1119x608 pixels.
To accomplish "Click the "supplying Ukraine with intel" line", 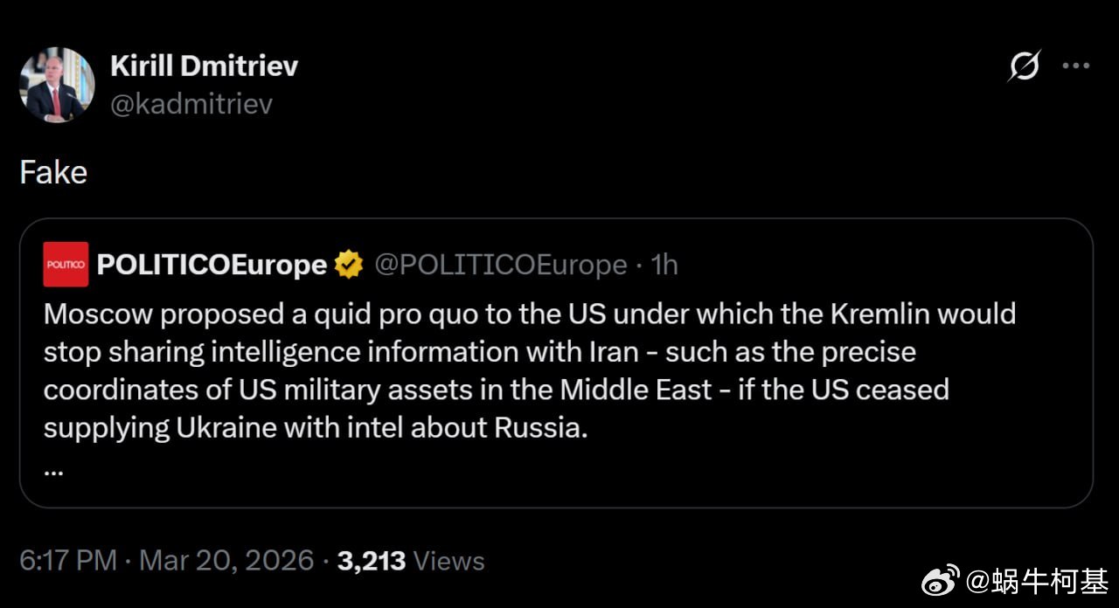I will click(316, 428).
